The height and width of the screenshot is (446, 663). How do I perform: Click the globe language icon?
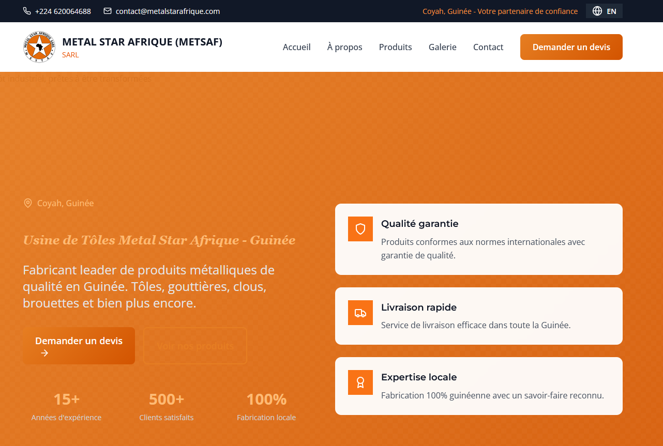coord(597,11)
